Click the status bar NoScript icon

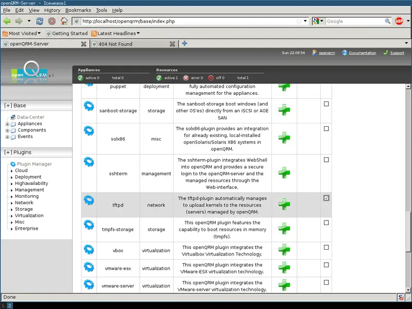coord(401,298)
